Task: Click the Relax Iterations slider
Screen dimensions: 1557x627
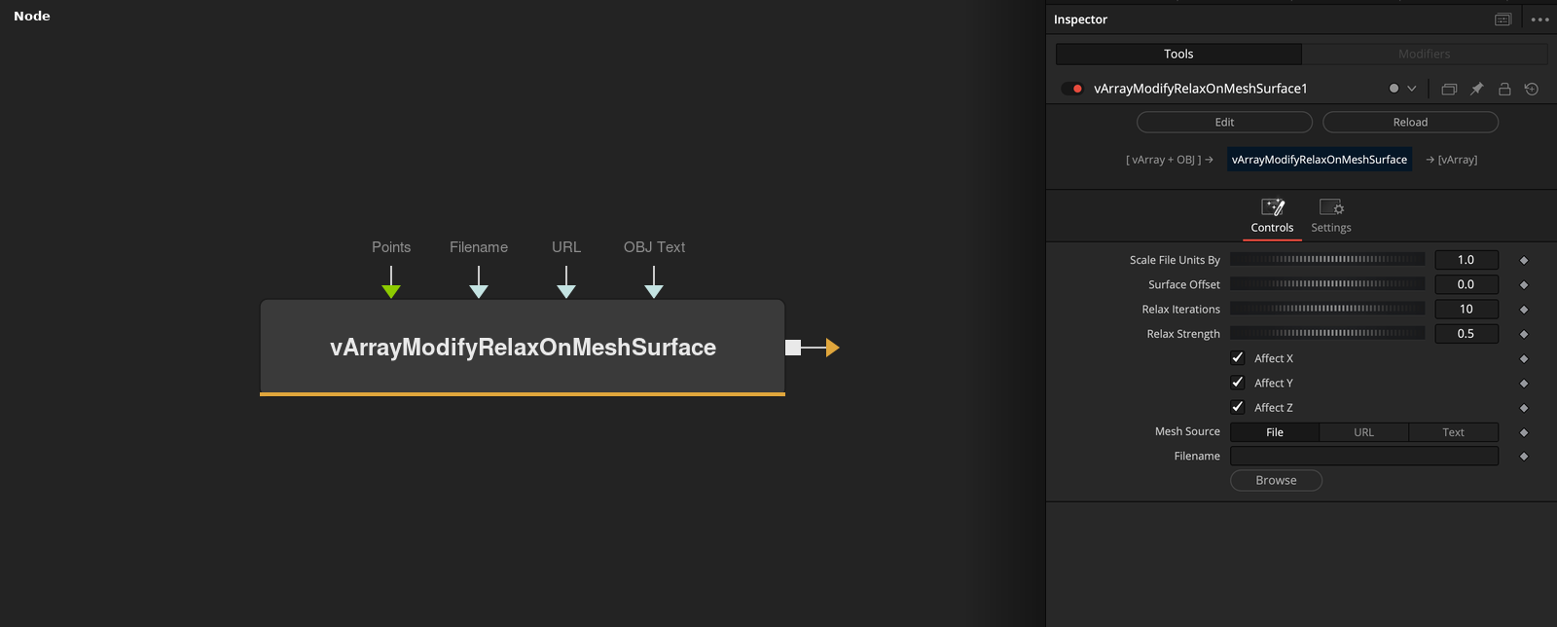Action: [1327, 308]
